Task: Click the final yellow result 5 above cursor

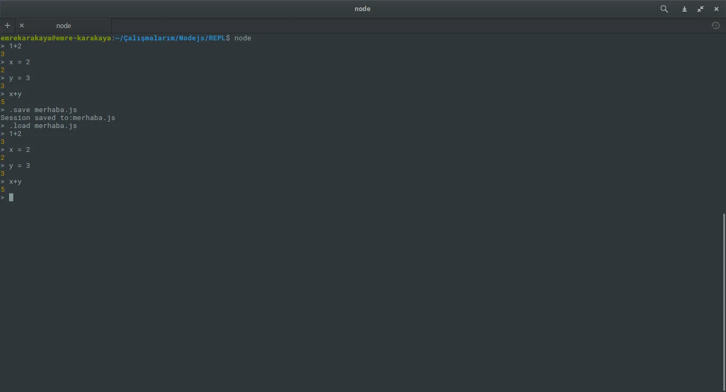Action: (x=3, y=190)
